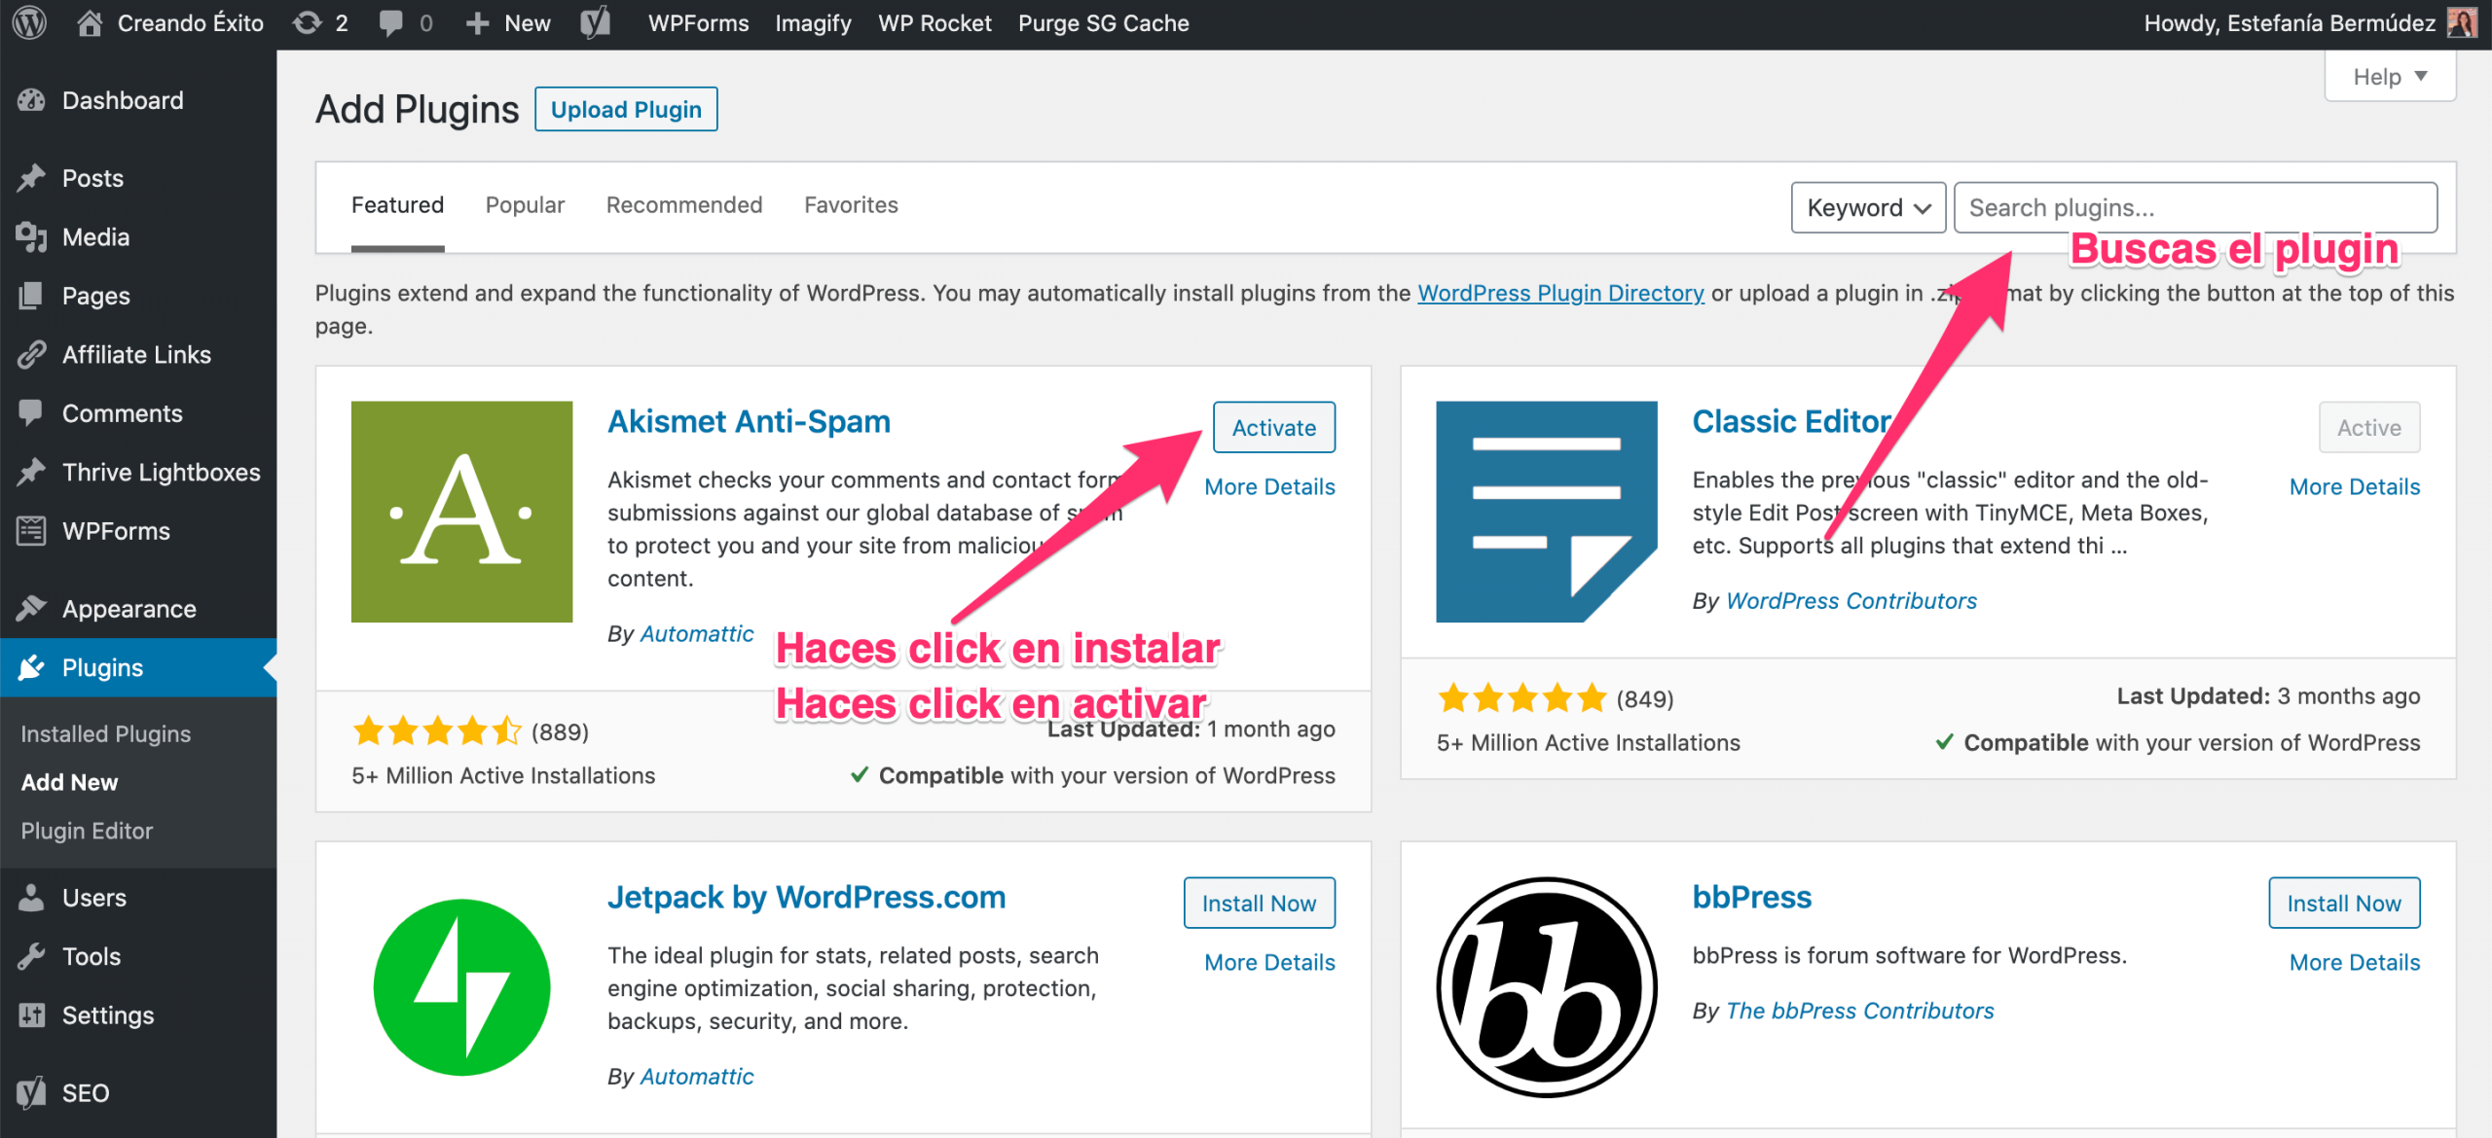Switch to the Favorites tab
The width and height of the screenshot is (2492, 1138).
(851, 205)
